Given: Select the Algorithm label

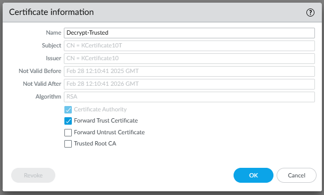Looking at the screenshot, I should (x=48, y=96).
